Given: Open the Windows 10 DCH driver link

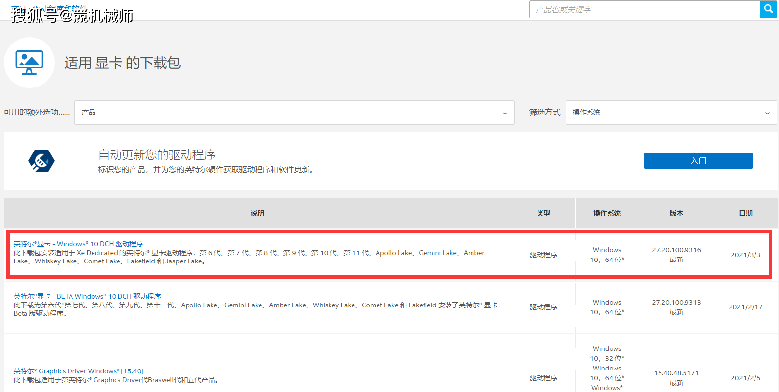Looking at the screenshot, I should [x=78, y=244].
